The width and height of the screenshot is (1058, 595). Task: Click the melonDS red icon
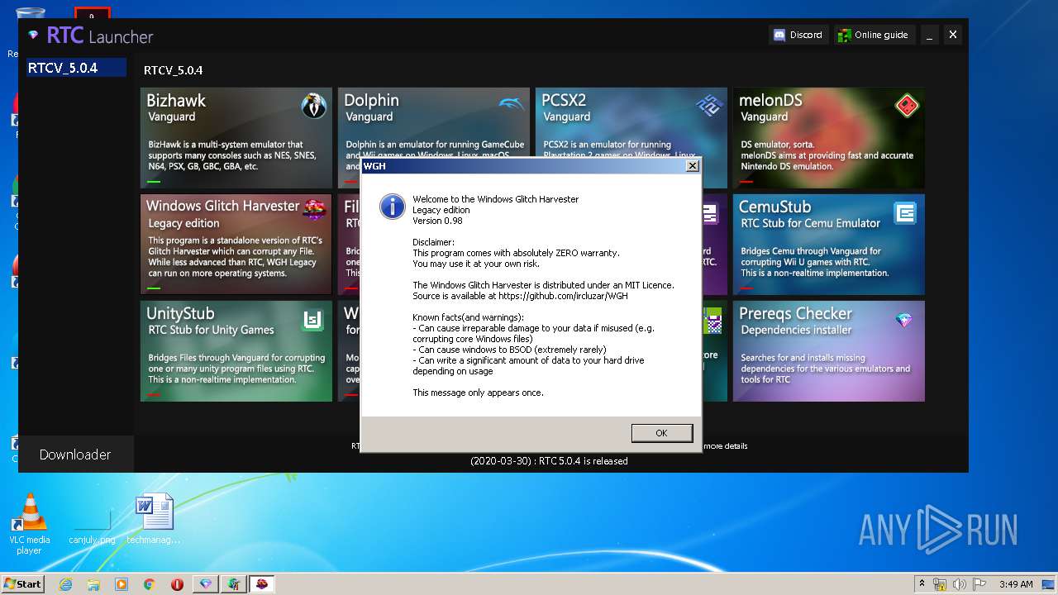(x=908, y=105)
